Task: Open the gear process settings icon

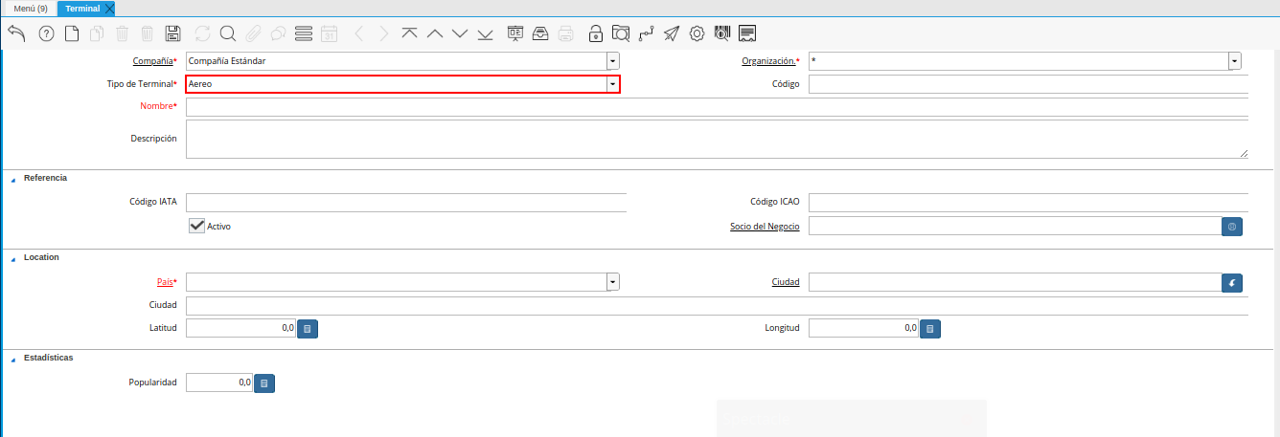Action: click(x=697, y=33)
